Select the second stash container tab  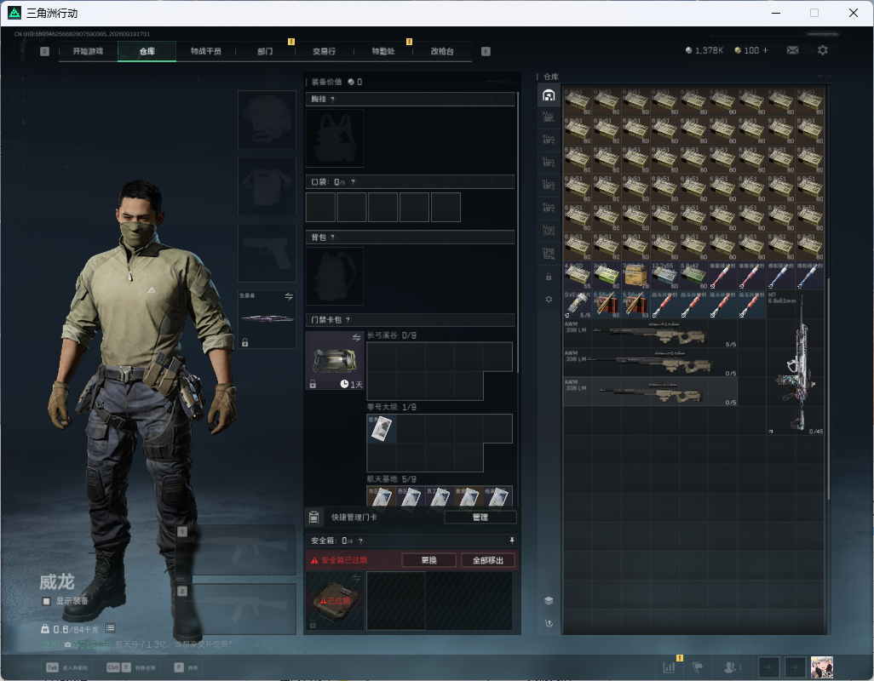point(549,117)
